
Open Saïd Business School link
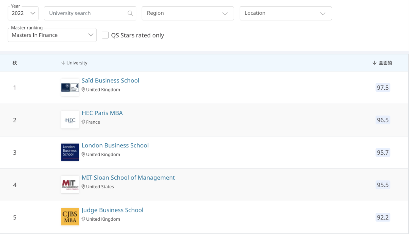(110, 81)
